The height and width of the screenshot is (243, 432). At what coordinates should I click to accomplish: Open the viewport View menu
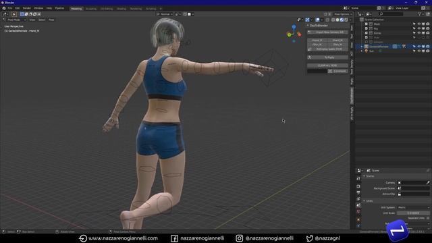[x=32, y=20]
